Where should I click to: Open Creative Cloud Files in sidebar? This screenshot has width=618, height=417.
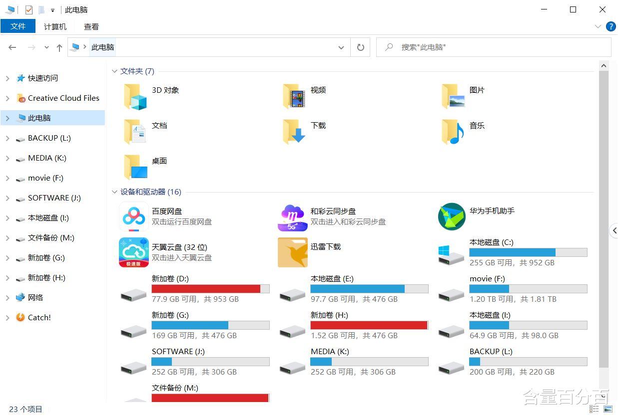pyautogui.click(x=64, y=98)
